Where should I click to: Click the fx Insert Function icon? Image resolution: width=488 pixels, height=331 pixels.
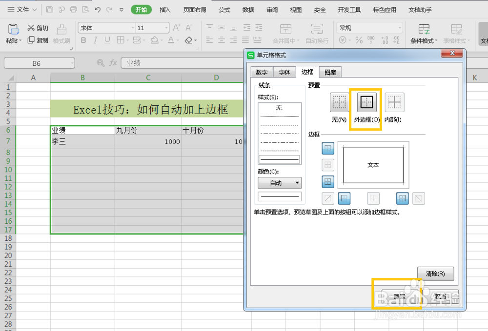click(113, 63)
